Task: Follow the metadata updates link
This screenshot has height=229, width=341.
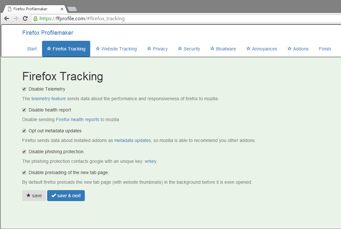Action: [x=132, y=140]
